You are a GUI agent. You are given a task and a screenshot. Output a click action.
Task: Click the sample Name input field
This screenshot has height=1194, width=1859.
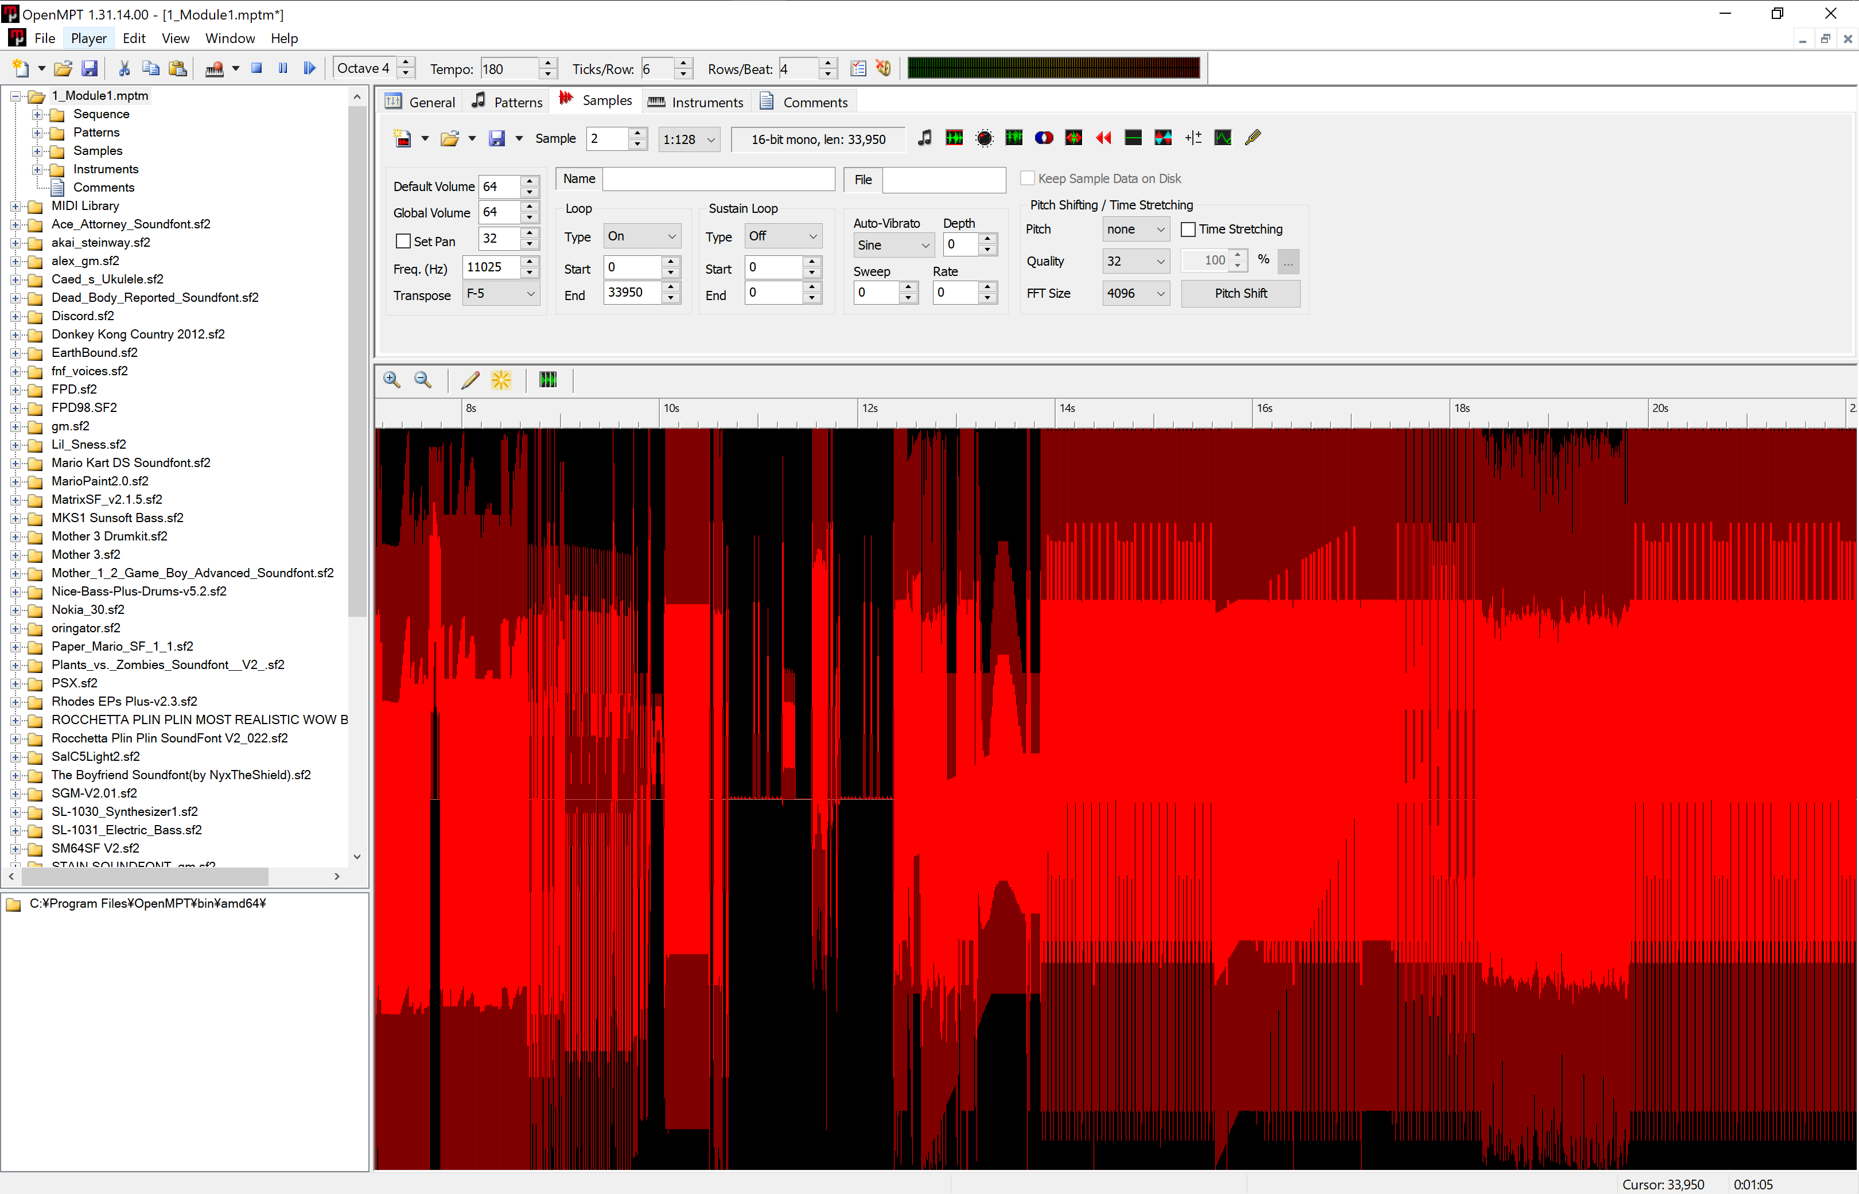pyautogui.click(x=718, y=179)
